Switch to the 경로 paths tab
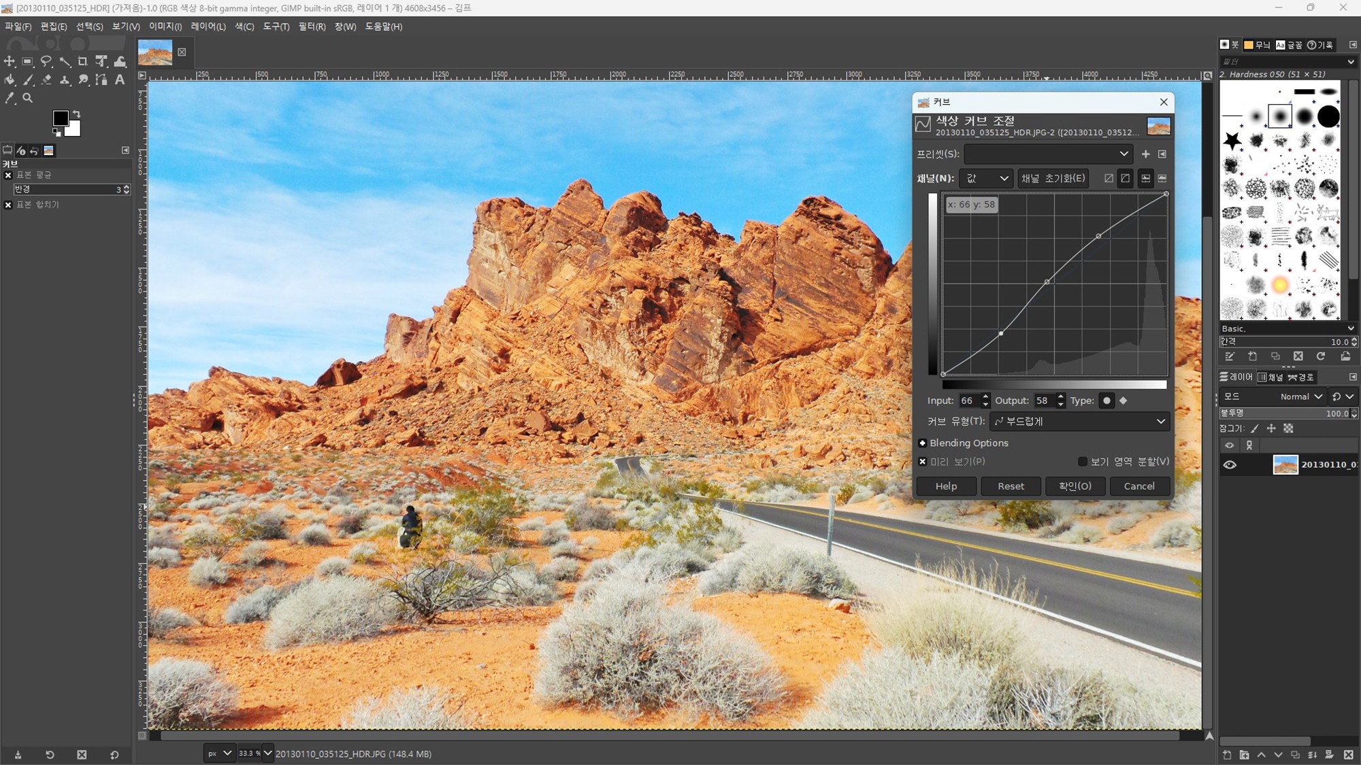Image resolution: width=1361 pixels, height=765 pixels. click(1301, 377)
